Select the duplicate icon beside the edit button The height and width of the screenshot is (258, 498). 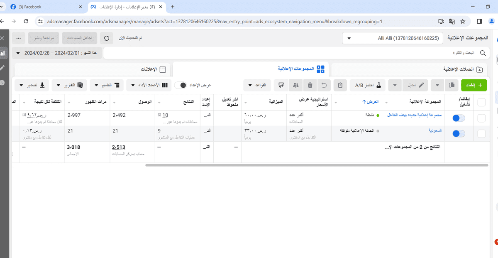[x=452, y=85]
